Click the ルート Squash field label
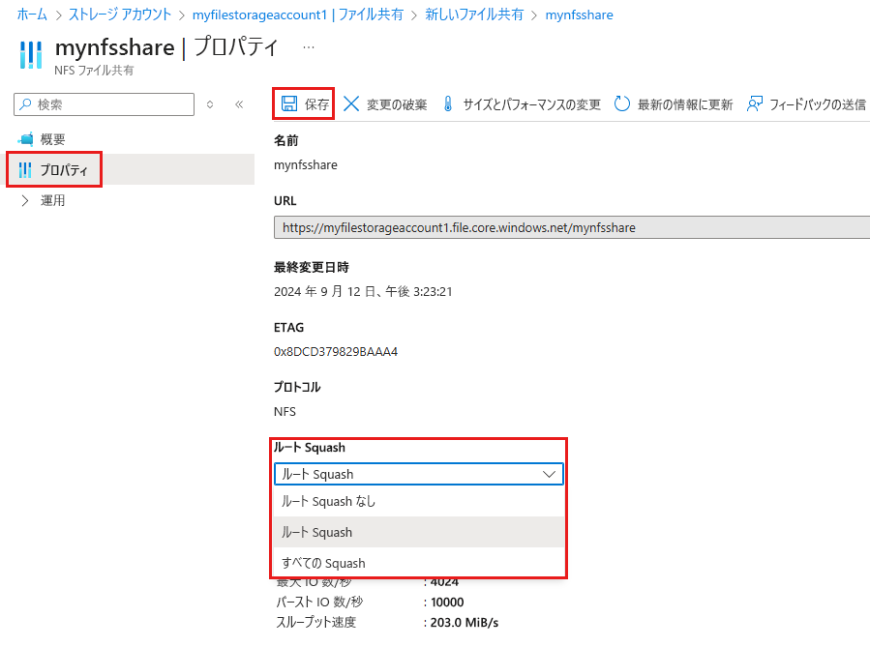This screenshot has height=647, width=870. coord(310,448)
